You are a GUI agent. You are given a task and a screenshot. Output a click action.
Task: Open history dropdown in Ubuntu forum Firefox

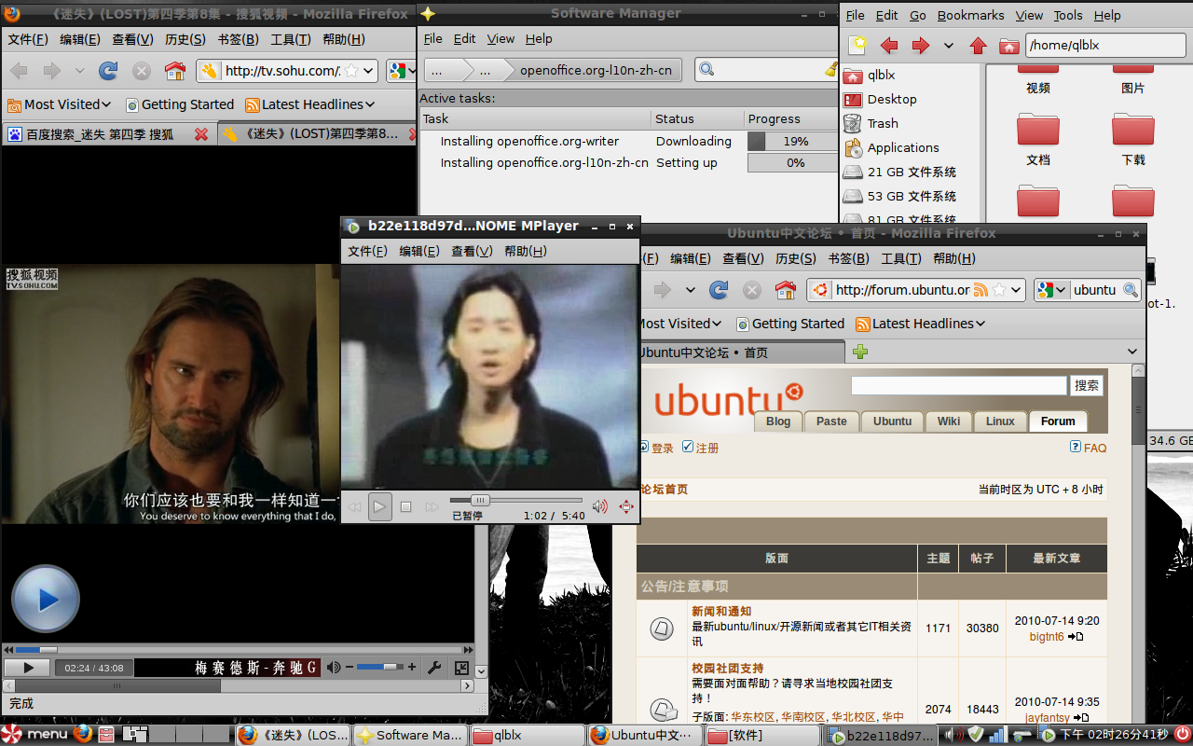pos(690,290)
